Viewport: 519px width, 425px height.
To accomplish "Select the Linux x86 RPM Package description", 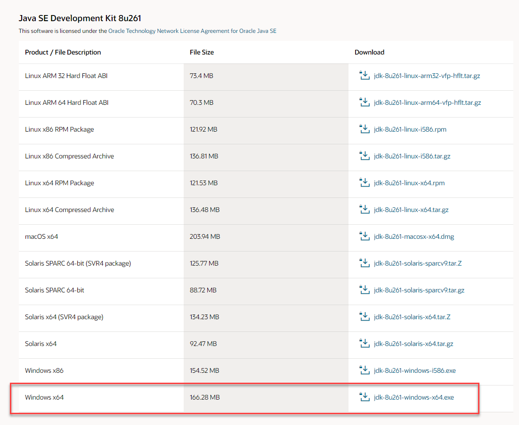I will point(59,129).
